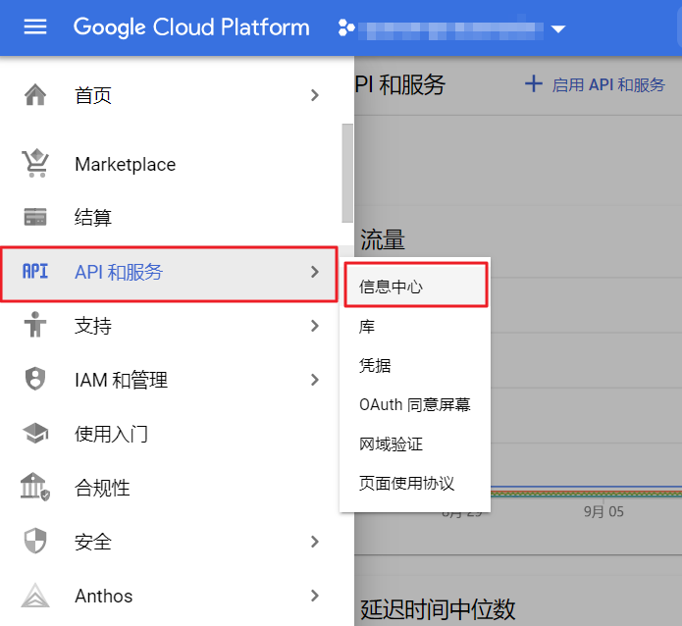682x626 pixels.
Task: Click the hamburger navigation menu icon
Action: pyautogui.click(x=35, y=27)
